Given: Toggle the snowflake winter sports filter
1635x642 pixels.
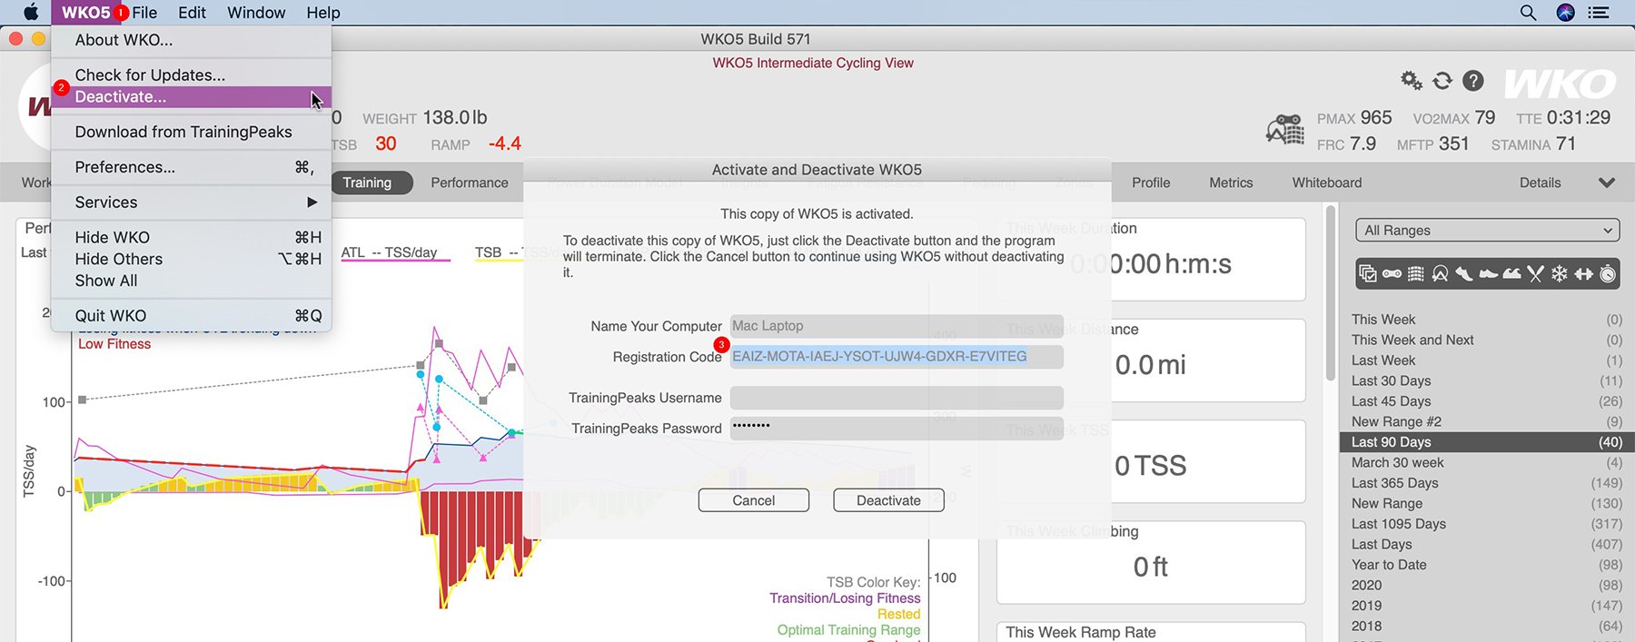Looking at the screenshot, I should coord(1560,273).
